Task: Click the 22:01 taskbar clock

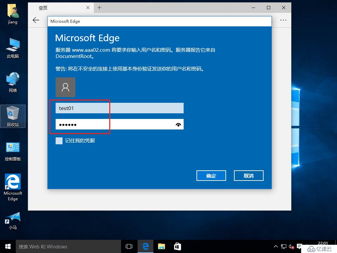Action: (x=323, y=243)
